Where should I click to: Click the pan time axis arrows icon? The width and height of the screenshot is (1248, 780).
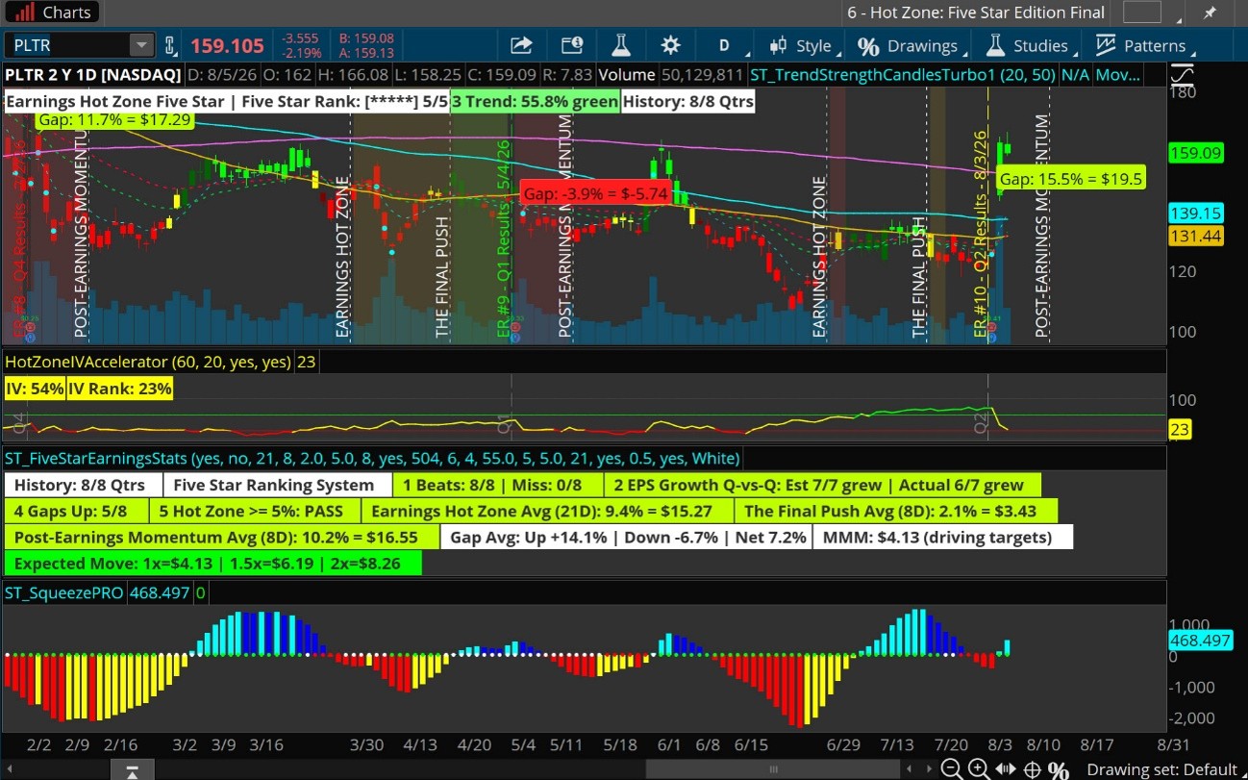point(1006,769)
